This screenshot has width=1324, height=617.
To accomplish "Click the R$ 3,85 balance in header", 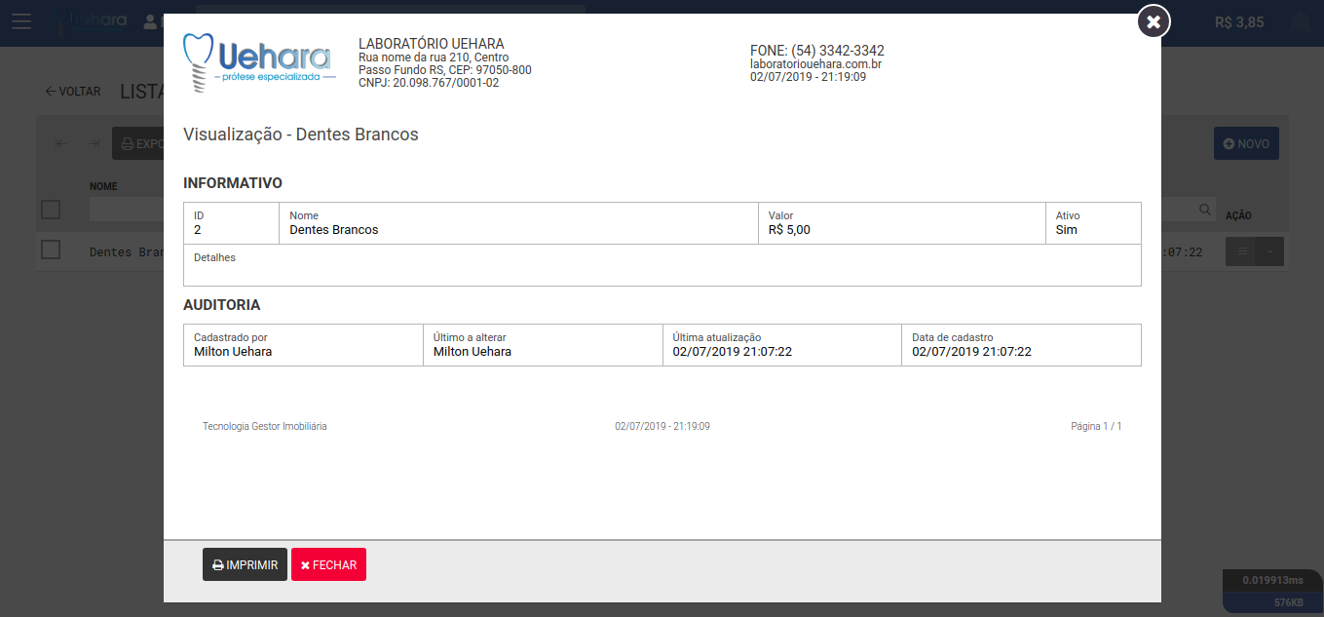I will [1239, 21].
